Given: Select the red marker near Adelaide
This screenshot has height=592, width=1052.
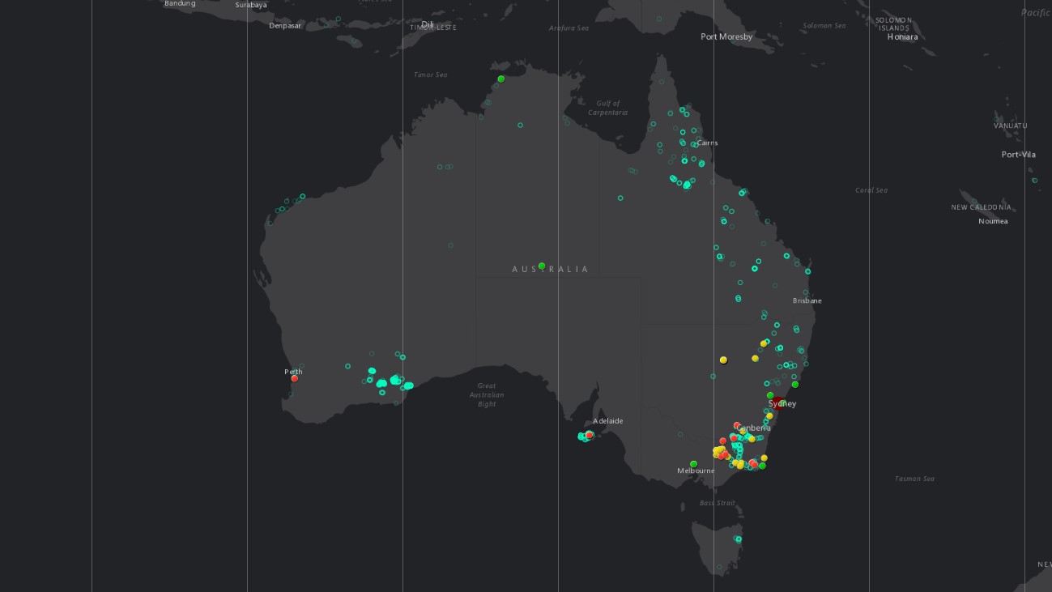Looking at the screenshot, I should tap(589, 435).
